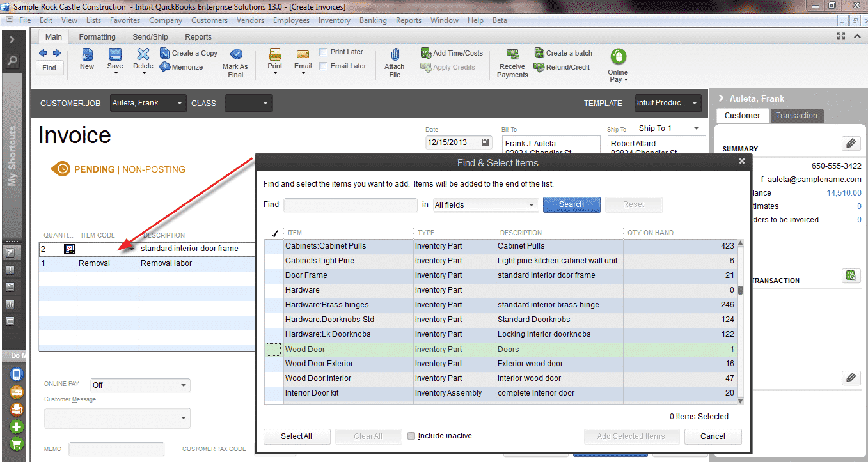Screen dimensions: 868x462
Task: Click the Create a Copy icon
Action: (x=164, y=53)
